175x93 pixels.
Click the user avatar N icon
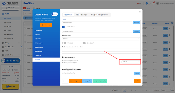click(157, 3)
